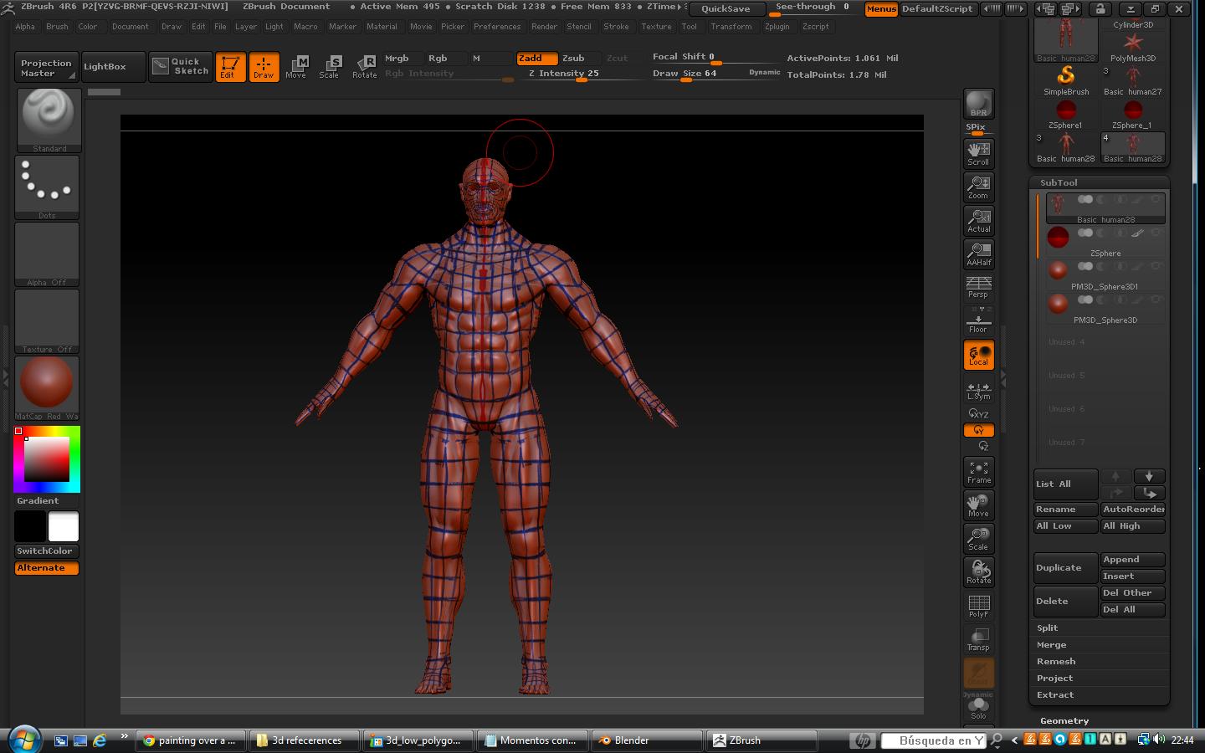The image size is (1205, 753).
Task: Toggle Persp perspective view
Action: [978, 287]
